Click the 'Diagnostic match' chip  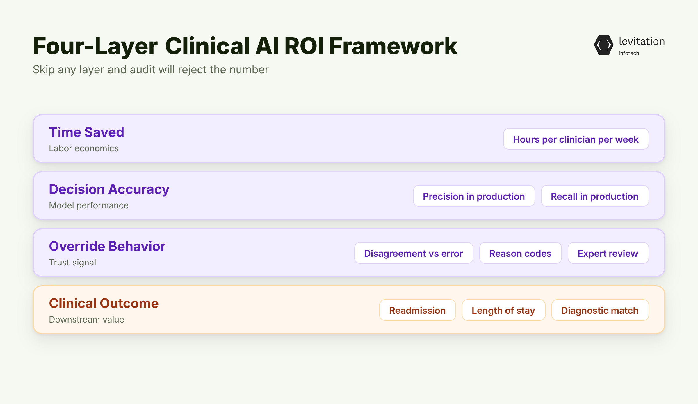600,310
